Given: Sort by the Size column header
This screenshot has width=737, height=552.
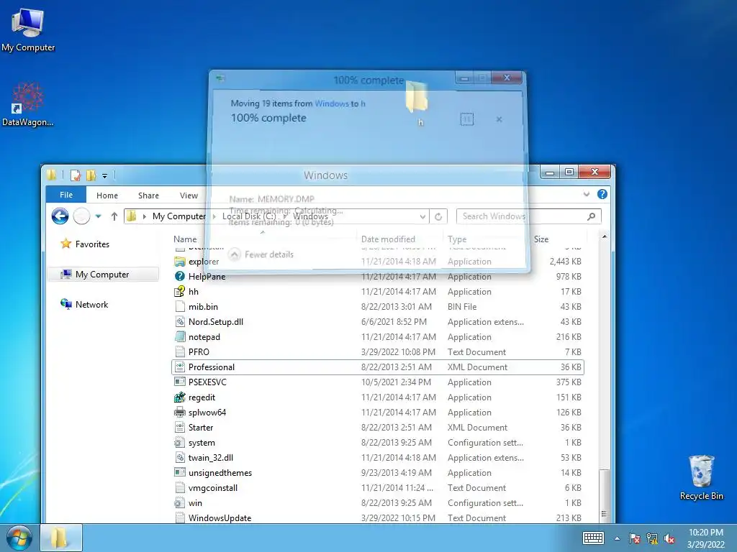Looking at the screenshot, I should [x=541, y=239].
